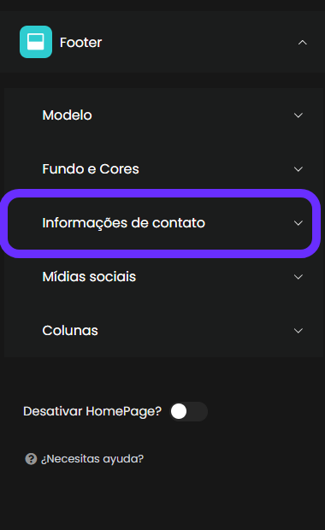The height and width of the screenshot is (530, 325).
Task: Select the Fundo e Cores label
Action: (x=91, y=169)
